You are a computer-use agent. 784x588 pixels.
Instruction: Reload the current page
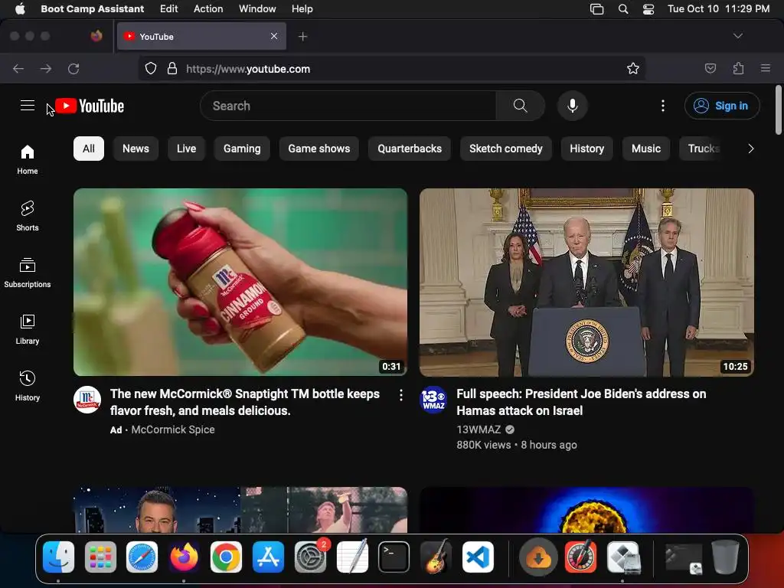[x=73, y=68]
